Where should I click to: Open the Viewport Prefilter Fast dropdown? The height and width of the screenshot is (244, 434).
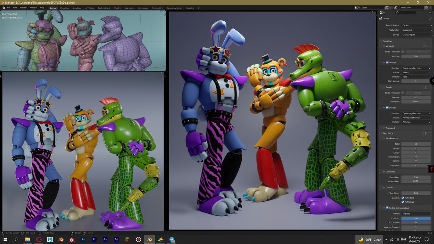[416, 77]
